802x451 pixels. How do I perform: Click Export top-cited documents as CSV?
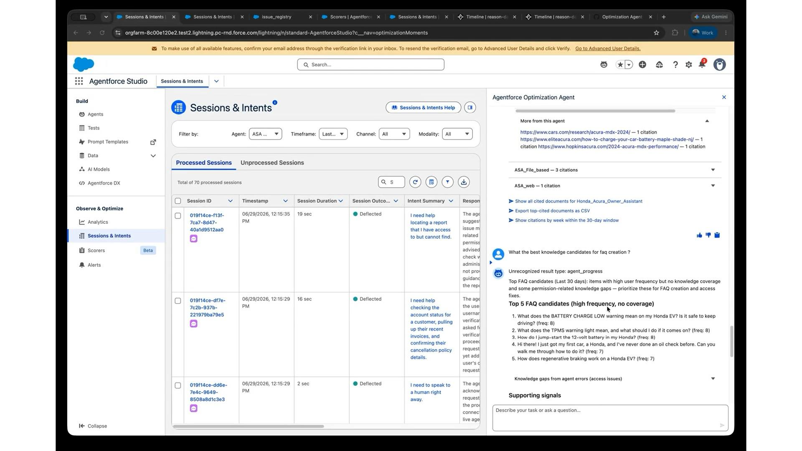[552, 211]
